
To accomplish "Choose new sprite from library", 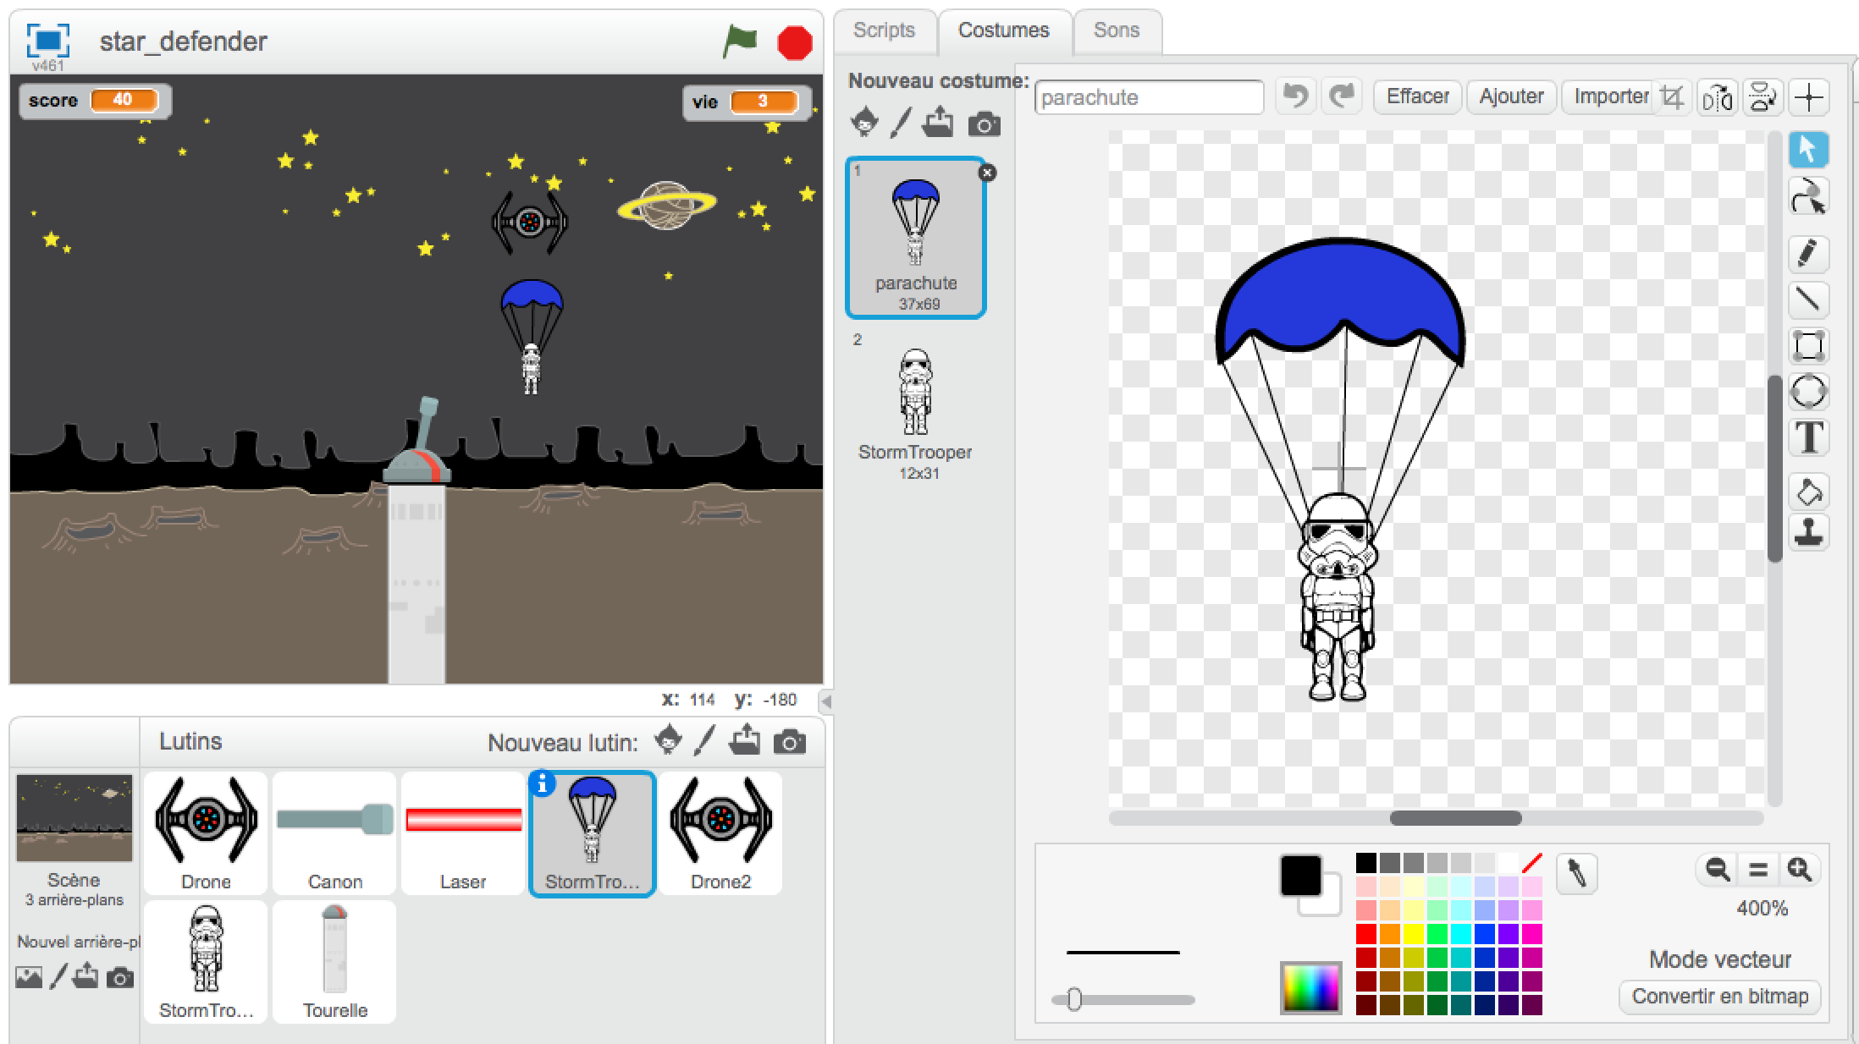I will tap(668, 740).
